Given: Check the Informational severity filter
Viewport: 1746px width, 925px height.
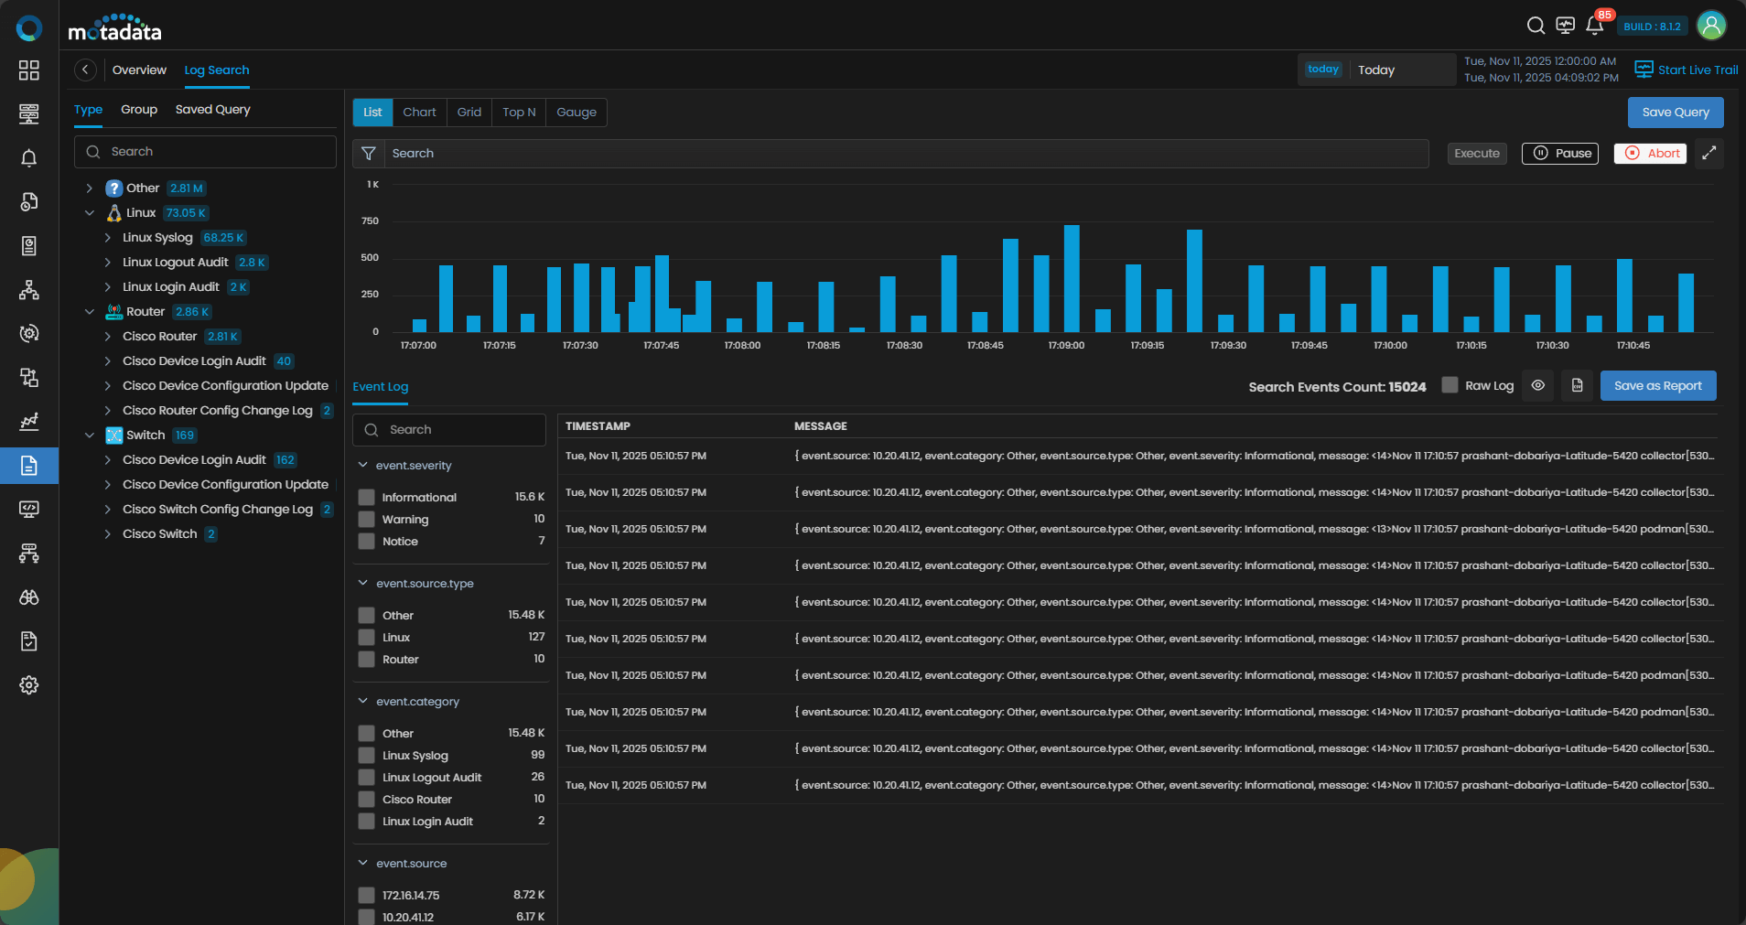Looking at the screenshot, I should click(x=367, y=498).
